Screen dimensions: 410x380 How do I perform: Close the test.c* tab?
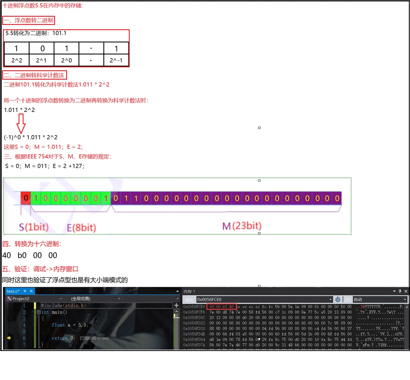[x=31, y=291]
